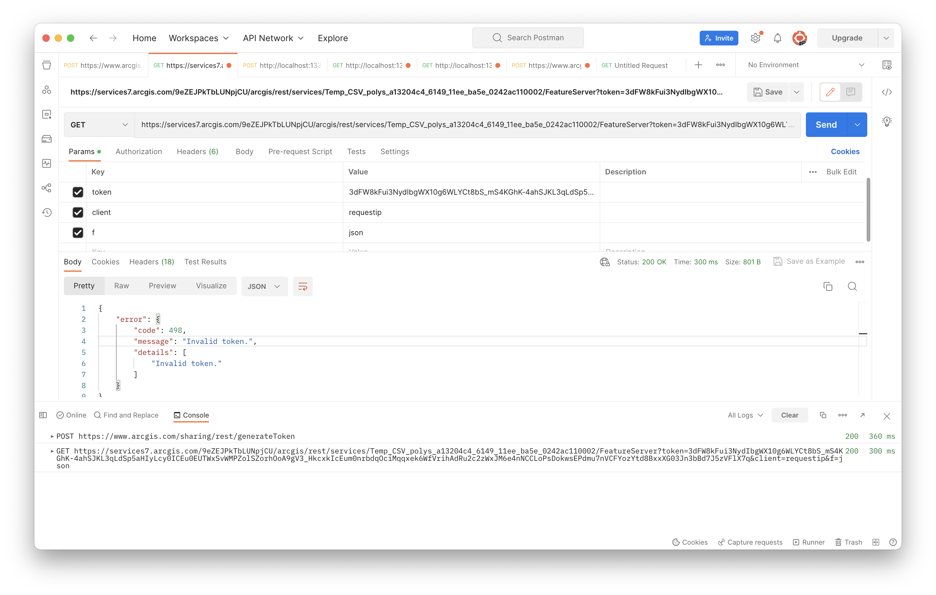Toggle word wrap in response body
Image resolution: width=936 pixels, height=595 pixels.
303,287
